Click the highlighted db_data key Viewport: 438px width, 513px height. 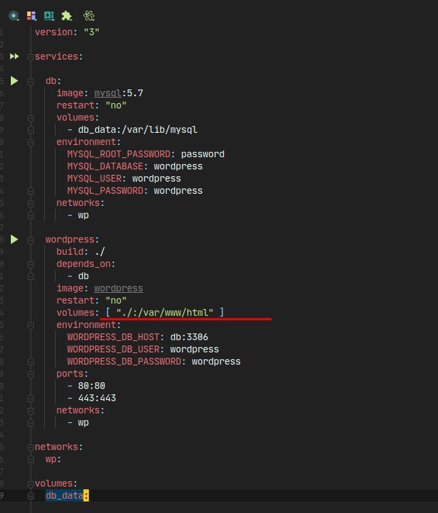(64, 495)
